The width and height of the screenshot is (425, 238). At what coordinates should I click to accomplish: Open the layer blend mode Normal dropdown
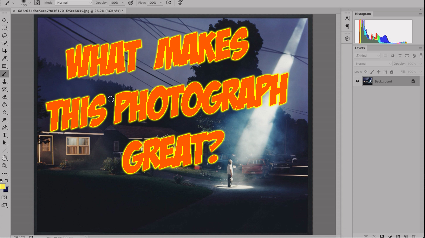[x=373, y=64]
